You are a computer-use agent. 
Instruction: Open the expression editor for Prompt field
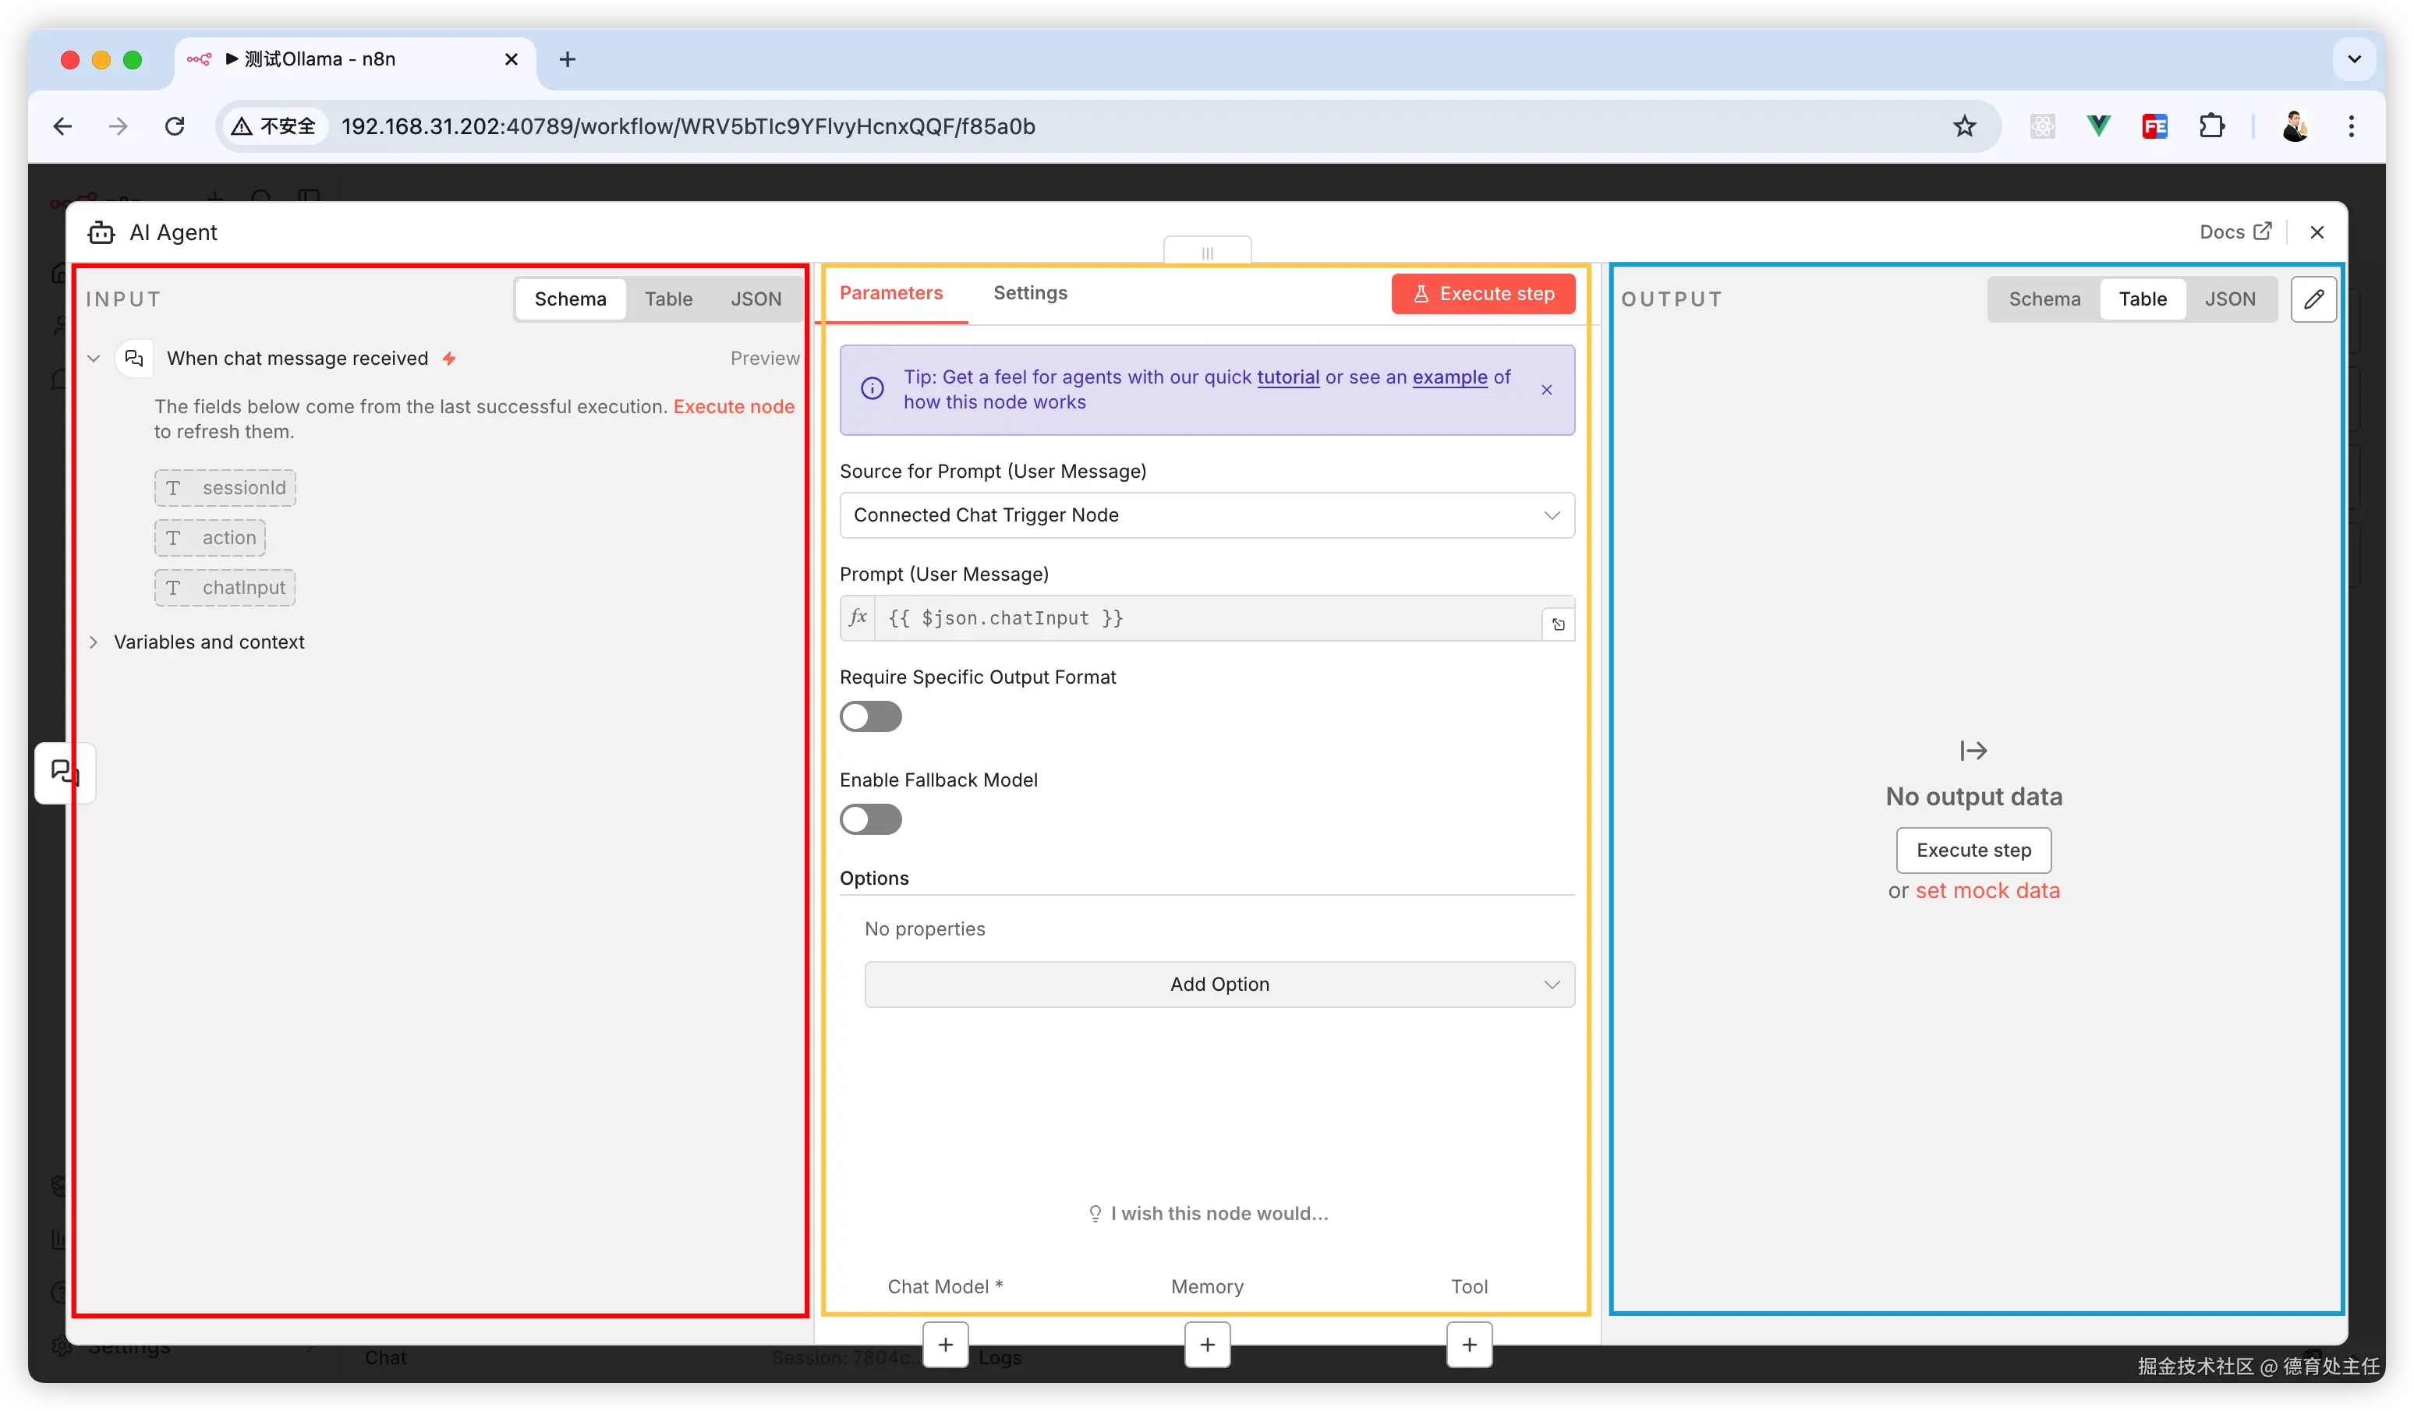(1558, 624)
